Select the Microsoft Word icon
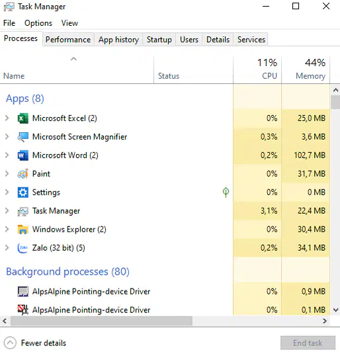Screen dimensions: 340x352 click(23, 155)
